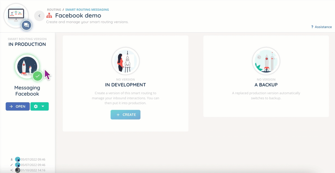
Task: Click the question mark Assistance icon
Action: [312, 27]
